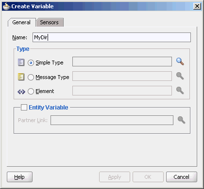
Task: Click the Simple Type text field
Action: pyautogui.click(x=122, y=62)
